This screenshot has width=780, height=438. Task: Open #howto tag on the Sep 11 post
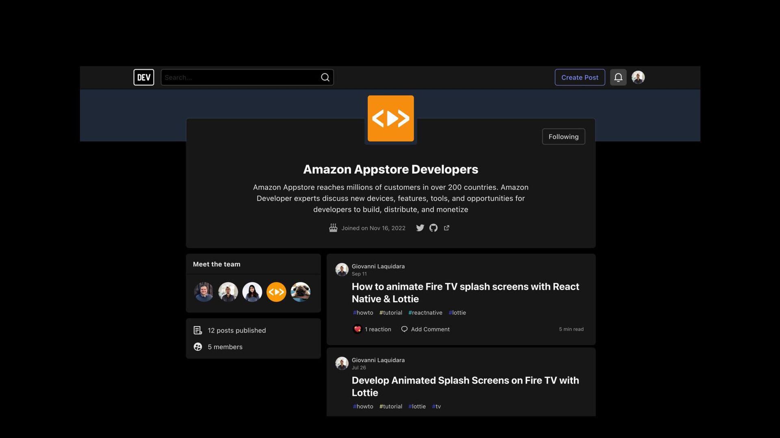coord(363,313)
